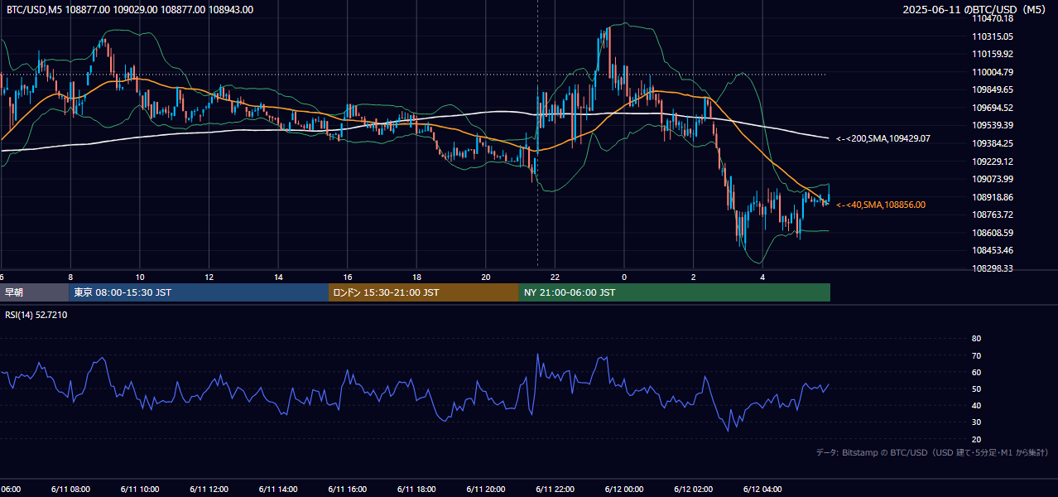The image size is (1058, 497).
Task: Click the bottom time label 6/11 08:00
Action: (x=69, y=490)
